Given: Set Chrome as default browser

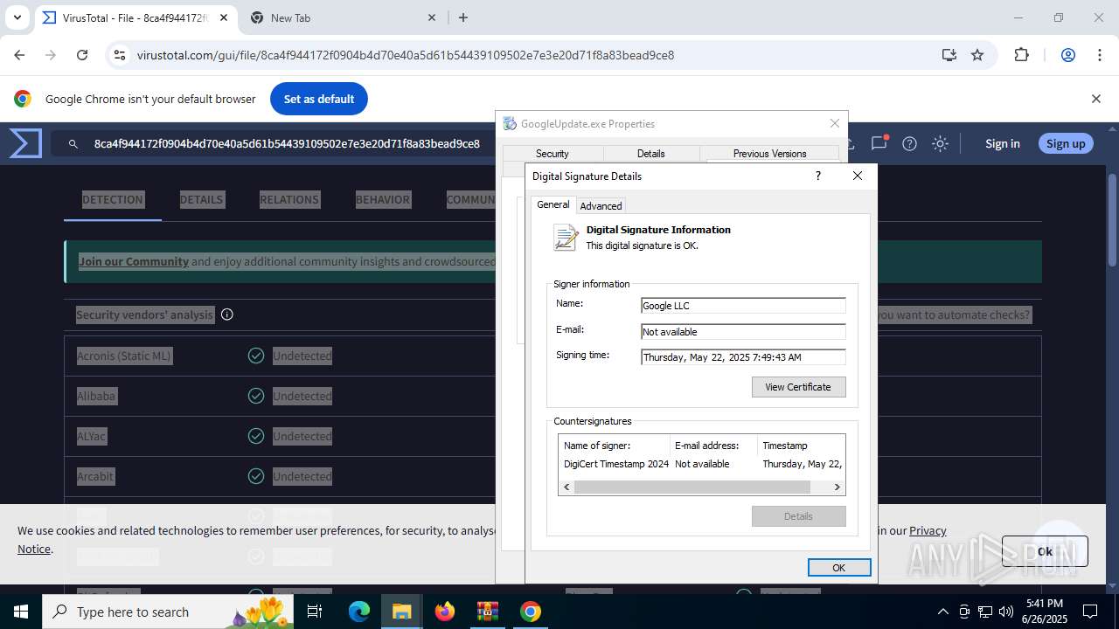Looking at the screenshot, I should click(319, 99).
